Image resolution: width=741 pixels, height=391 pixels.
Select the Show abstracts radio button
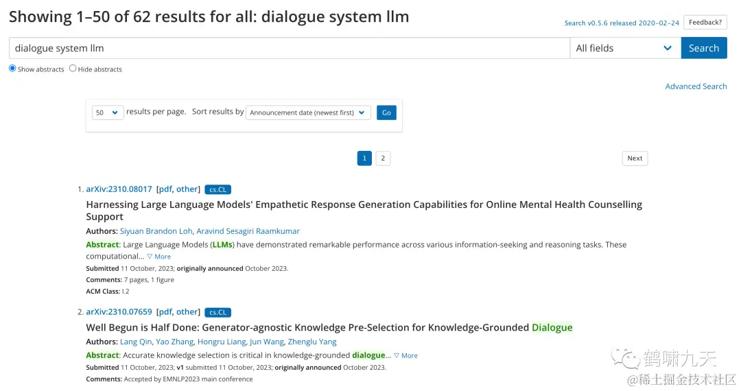12,69
